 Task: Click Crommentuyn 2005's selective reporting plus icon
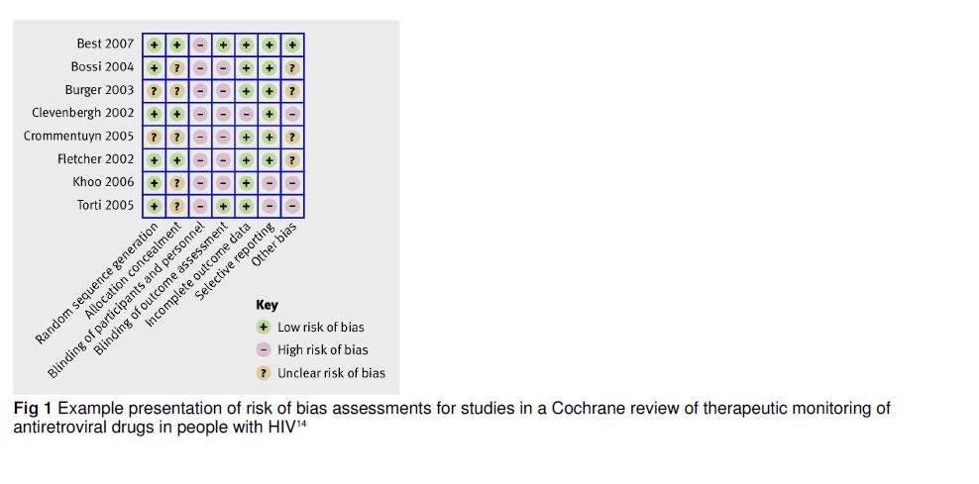coord(270,138)
